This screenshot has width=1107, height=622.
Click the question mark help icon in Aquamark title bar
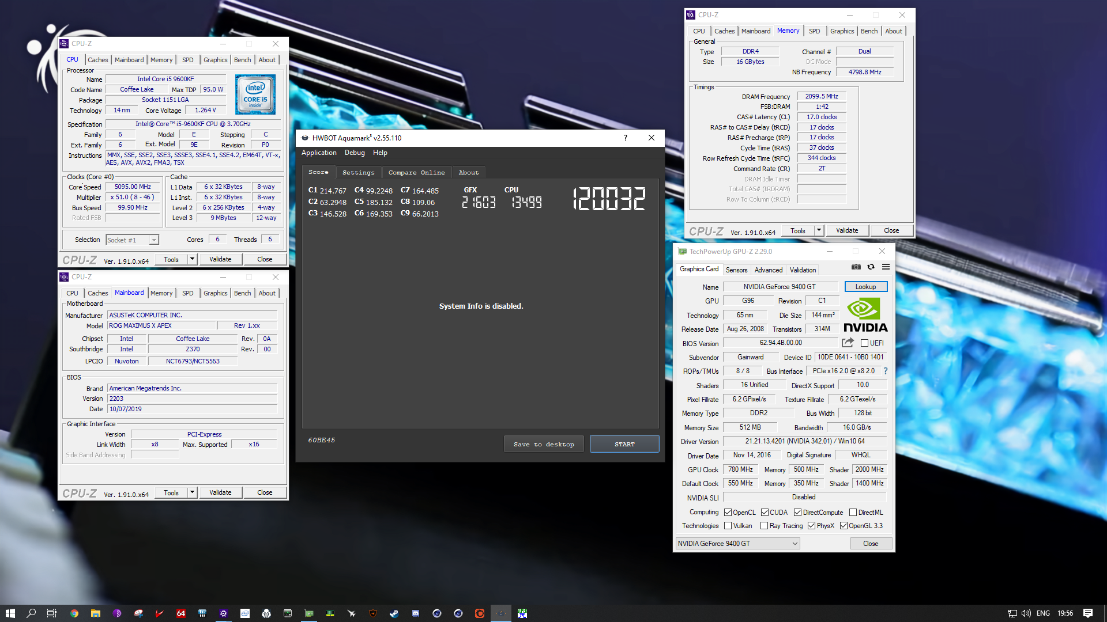(x=625, y=138)
